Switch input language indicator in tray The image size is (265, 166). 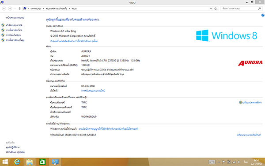point(246,162)
